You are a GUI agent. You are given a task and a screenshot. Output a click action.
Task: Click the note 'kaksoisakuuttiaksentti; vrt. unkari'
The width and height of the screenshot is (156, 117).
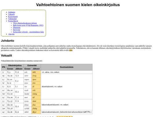point(55,105)
